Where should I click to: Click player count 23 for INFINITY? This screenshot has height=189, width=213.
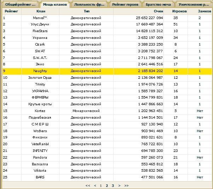[175, 151]
